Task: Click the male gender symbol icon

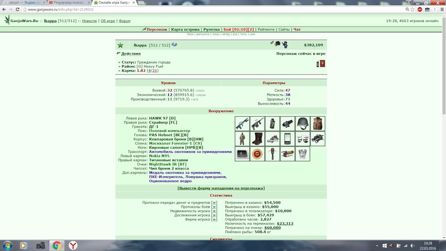Action: [x=271, y=43]
